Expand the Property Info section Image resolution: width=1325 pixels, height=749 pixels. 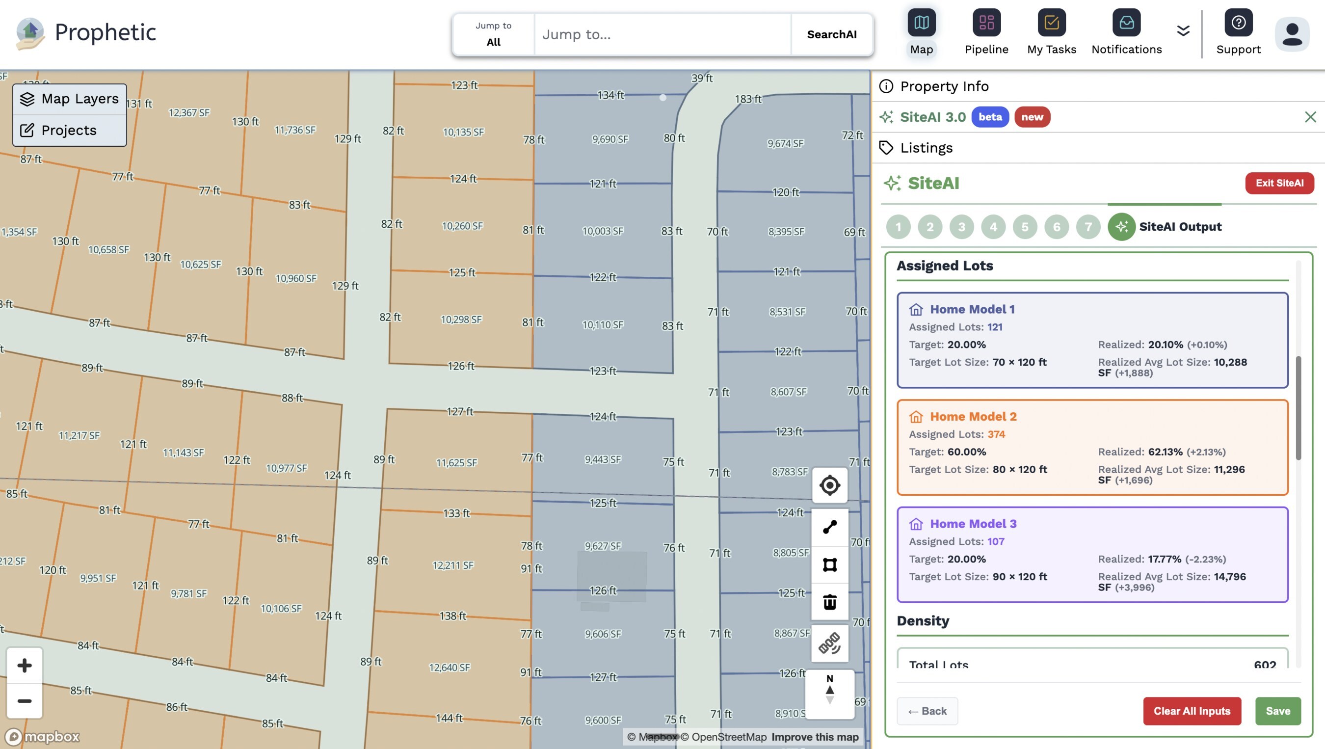pyautogui.click(x=1098, y=86)
